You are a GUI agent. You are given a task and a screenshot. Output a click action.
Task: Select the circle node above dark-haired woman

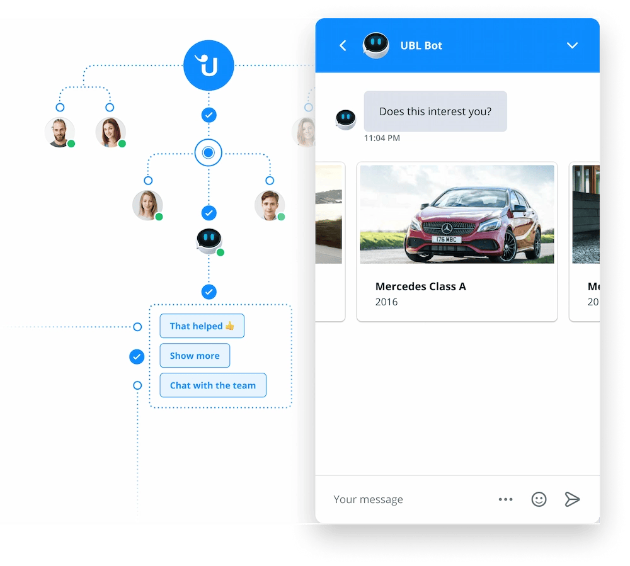(110, 107)
